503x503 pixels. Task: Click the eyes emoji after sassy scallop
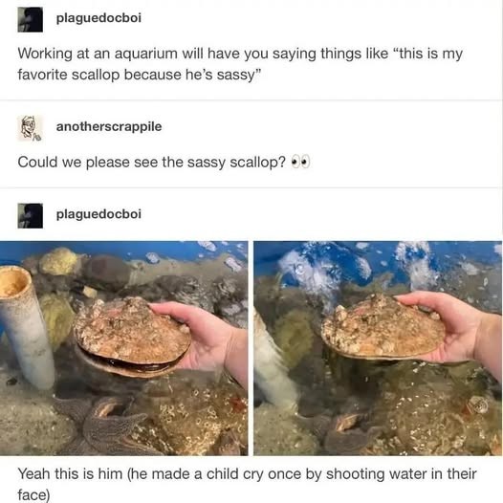point(300,162)
